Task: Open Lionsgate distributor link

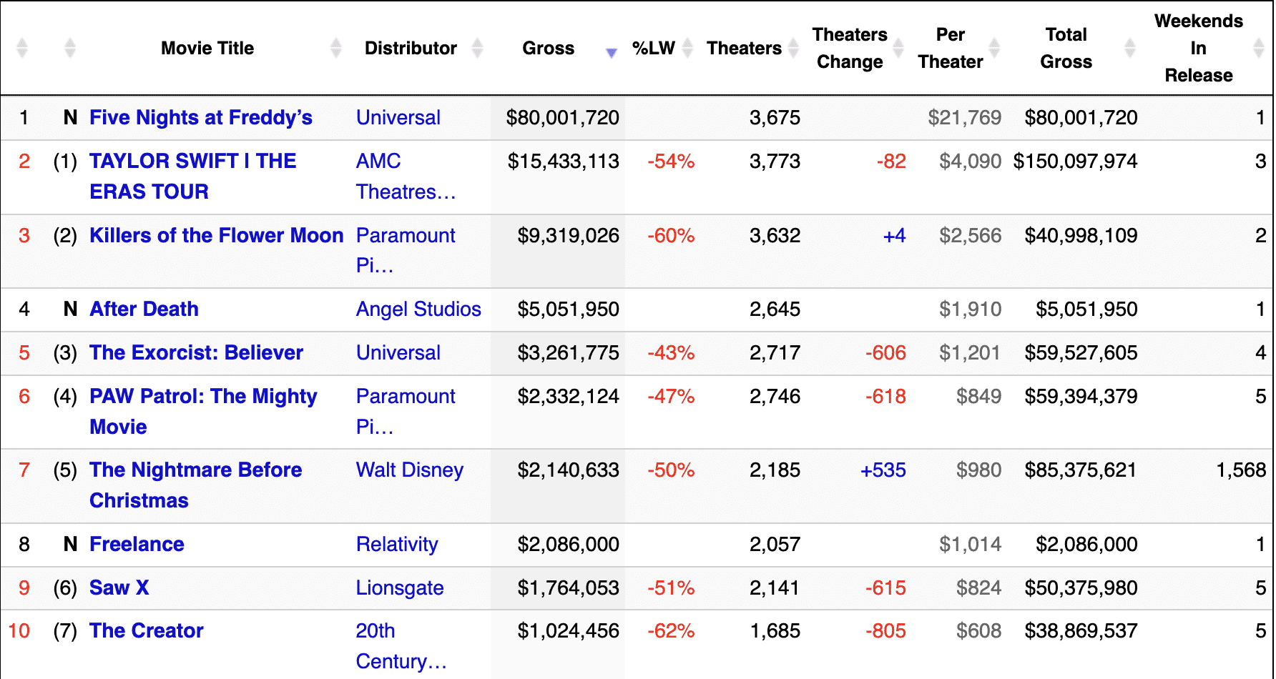Action: pos(400,588)
